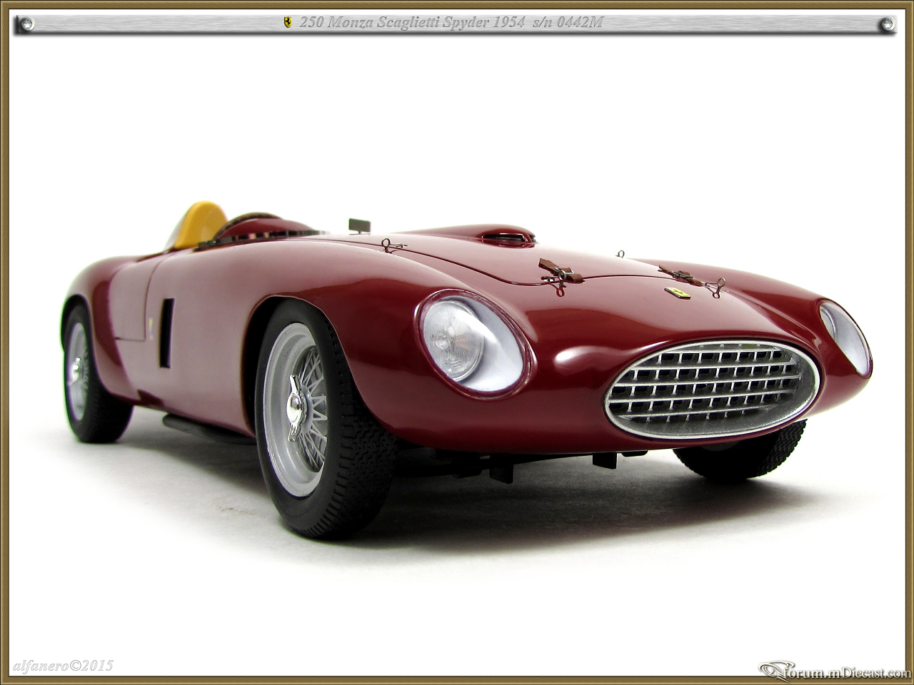914x685 pixels.
Task: Click the title text "250 Monza Scaglietti Spyder 1954 s/n 0442M"
Action: 451,23
